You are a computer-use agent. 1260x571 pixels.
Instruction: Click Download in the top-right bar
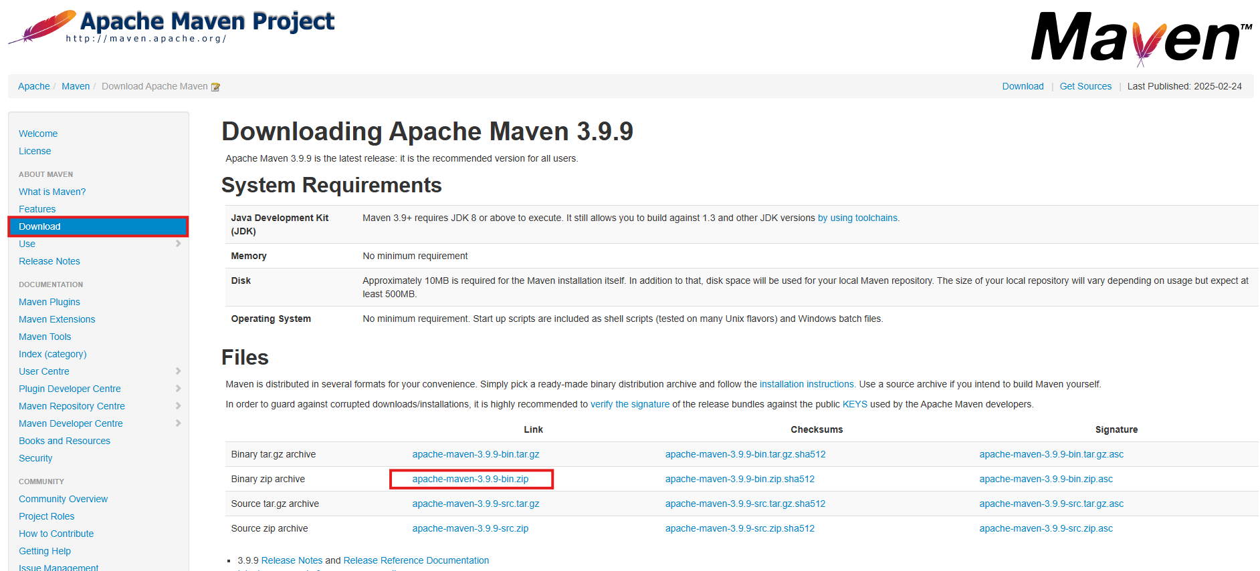pyautogui.click(x=1023, y=86)
